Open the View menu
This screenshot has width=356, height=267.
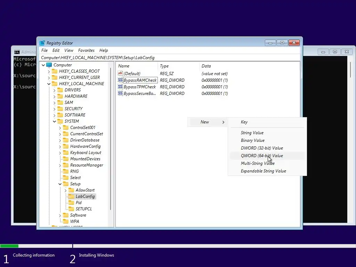[x=69, y=50]
